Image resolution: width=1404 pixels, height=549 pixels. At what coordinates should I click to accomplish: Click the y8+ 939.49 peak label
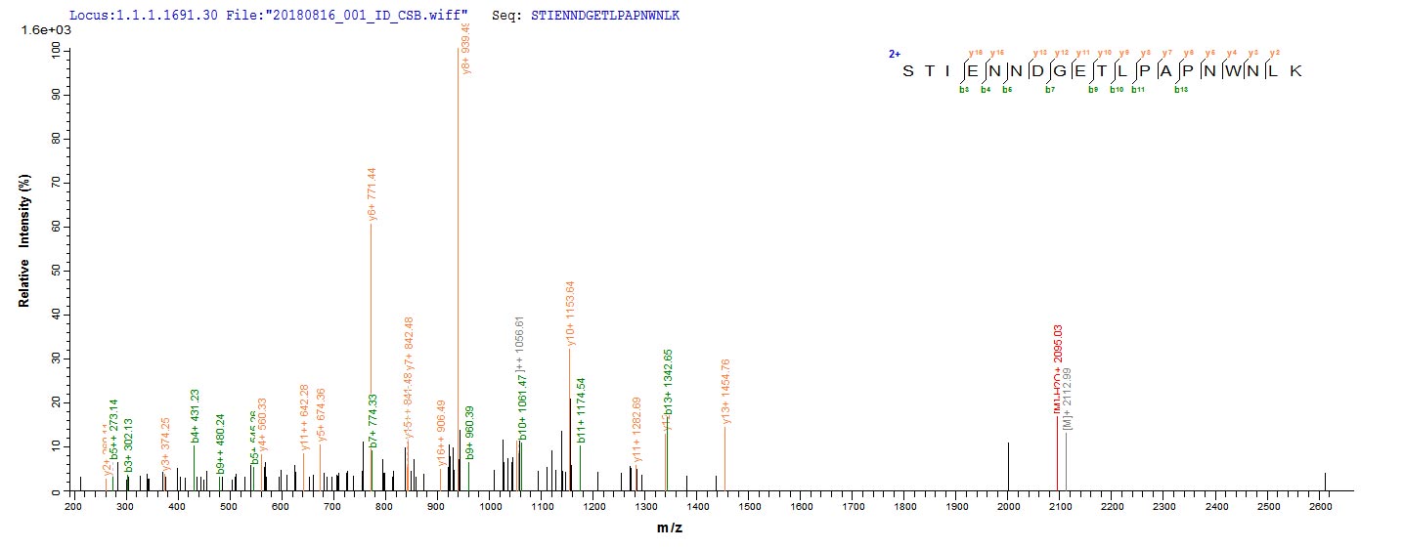467,48
